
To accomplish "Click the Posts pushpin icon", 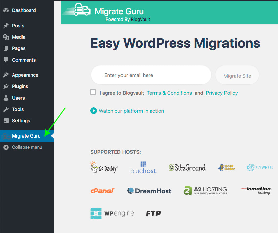I will (x=6, y=26).
